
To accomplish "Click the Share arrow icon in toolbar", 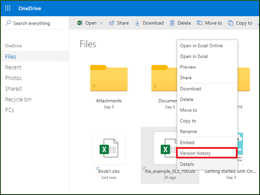I will pos(112,23).
